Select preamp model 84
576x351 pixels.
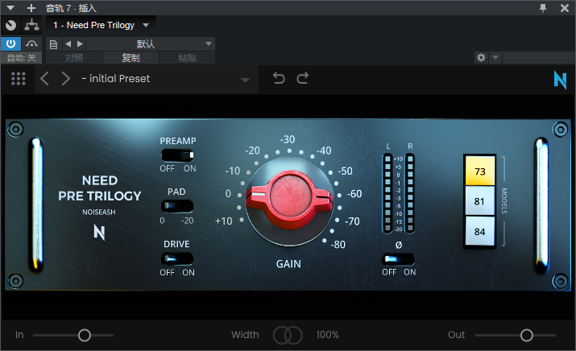point(480,231)
